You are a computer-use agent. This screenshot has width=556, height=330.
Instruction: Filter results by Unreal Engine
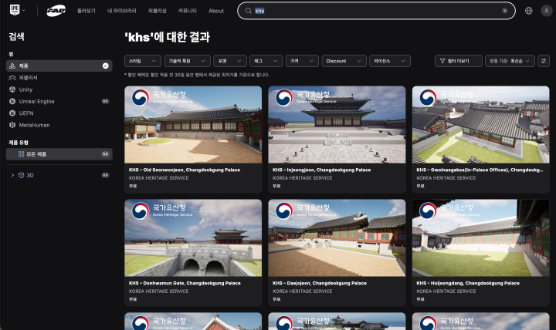[59, 101]
